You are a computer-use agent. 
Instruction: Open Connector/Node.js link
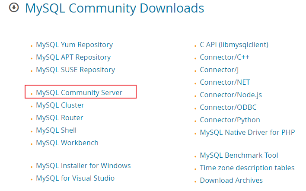[231, 95]
